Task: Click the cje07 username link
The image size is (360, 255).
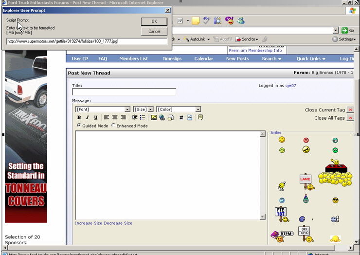Action: click(x=290, y=86)
